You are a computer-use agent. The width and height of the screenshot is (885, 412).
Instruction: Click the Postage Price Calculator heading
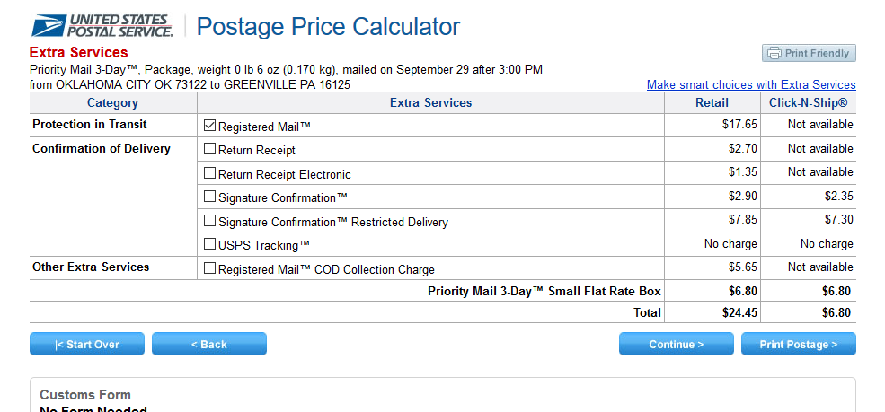tap(328, 27)
